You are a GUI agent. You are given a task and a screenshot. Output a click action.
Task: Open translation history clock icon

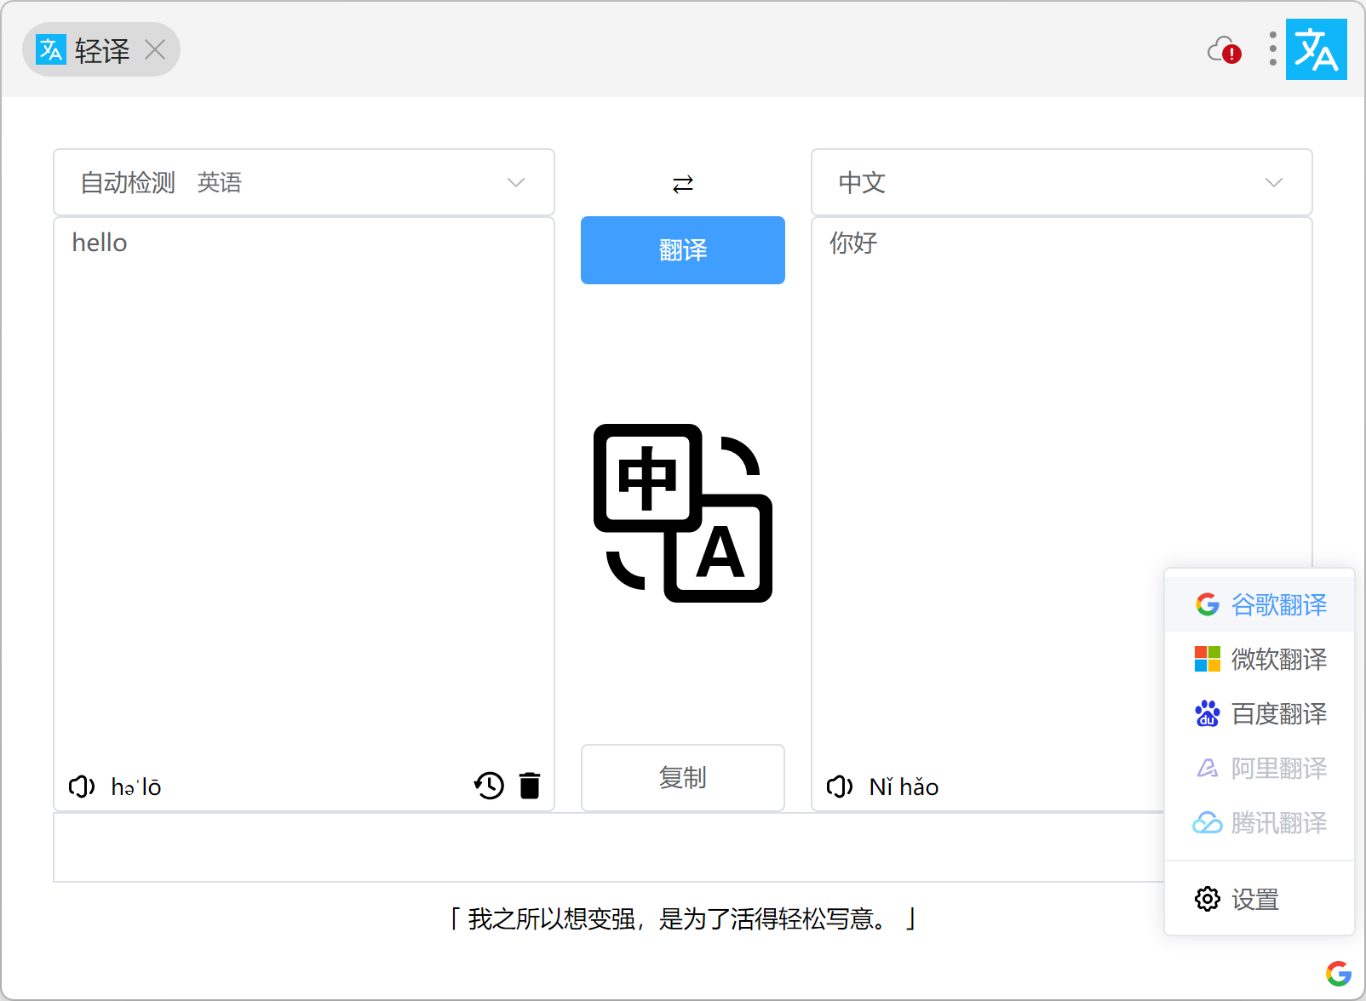pos(489,786)
